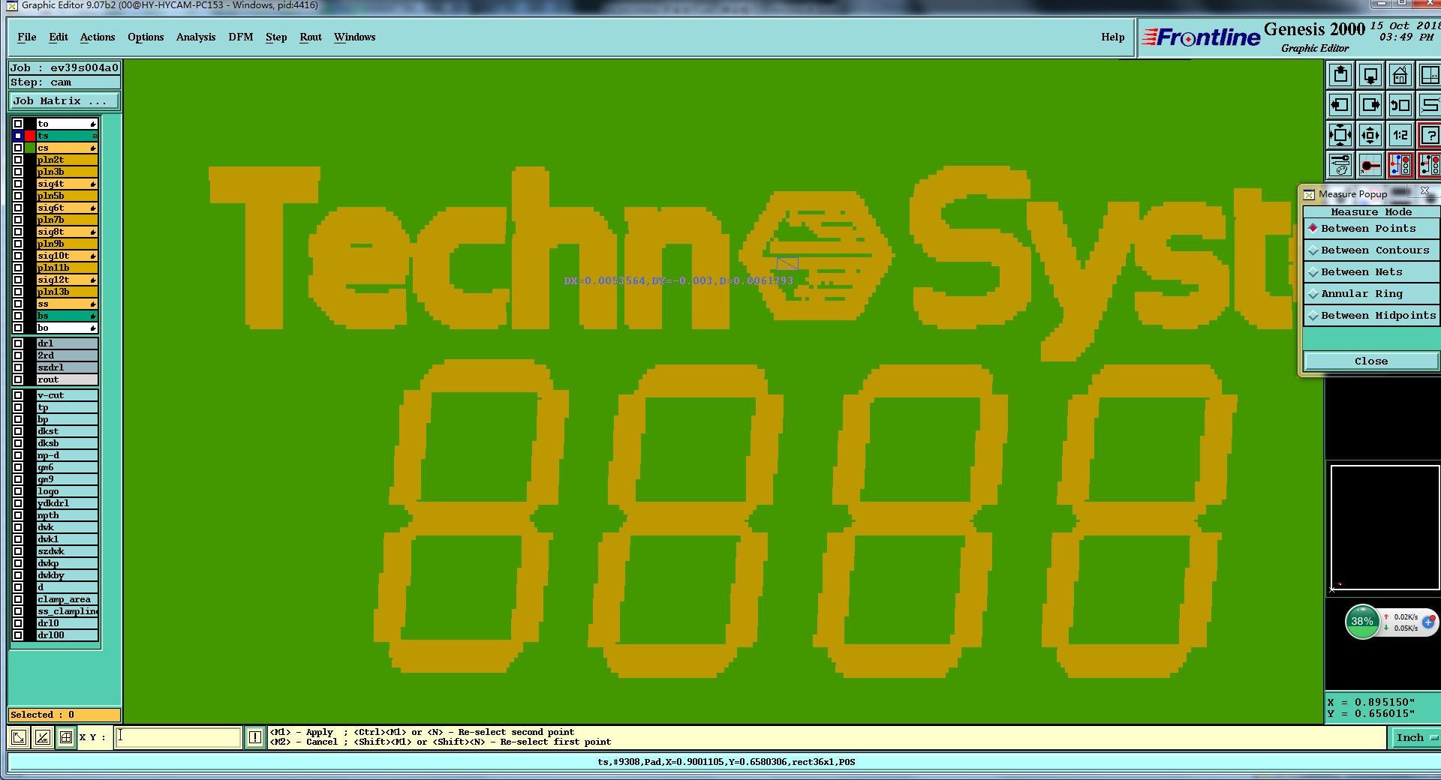Toggle the 'to' layer checkbox

[x=18, y=124]
